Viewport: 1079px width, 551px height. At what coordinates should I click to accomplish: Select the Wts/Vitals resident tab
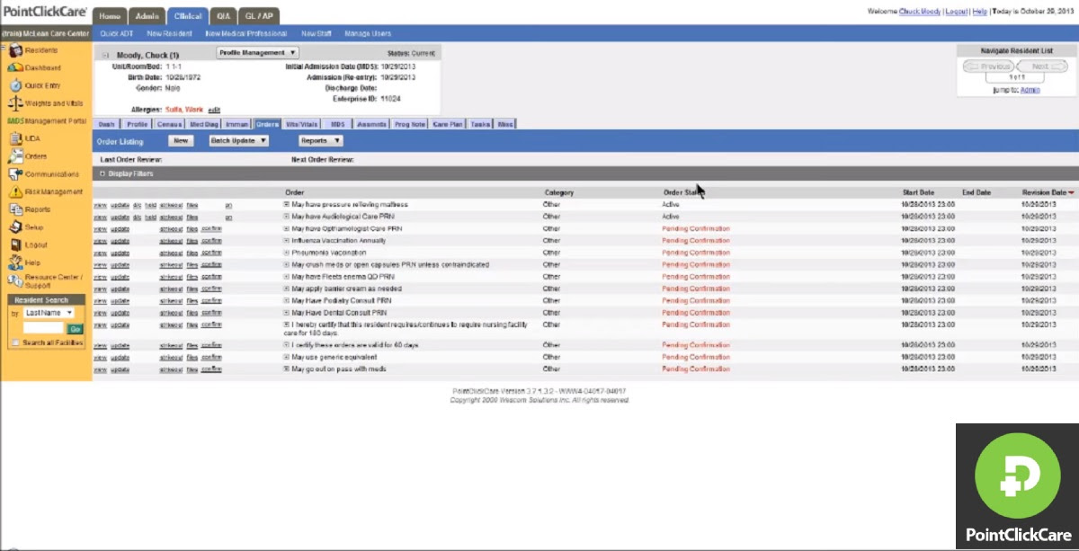point(302,124)
